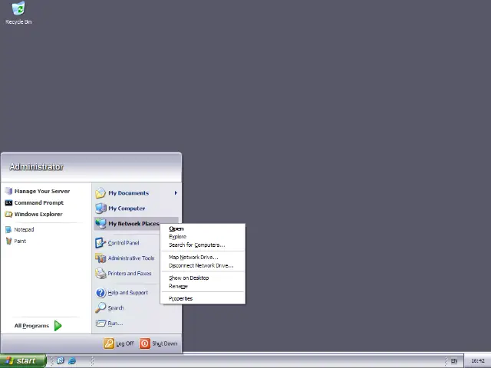Click the Start button on the taskbar

click(23, 361)
